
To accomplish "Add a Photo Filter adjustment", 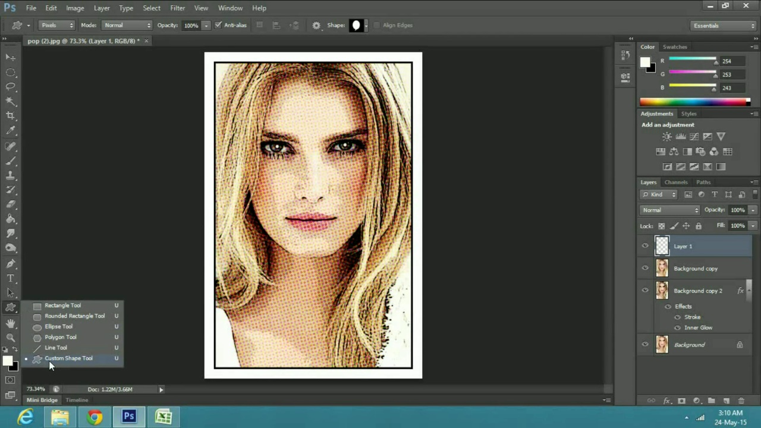I will (700, 152).
